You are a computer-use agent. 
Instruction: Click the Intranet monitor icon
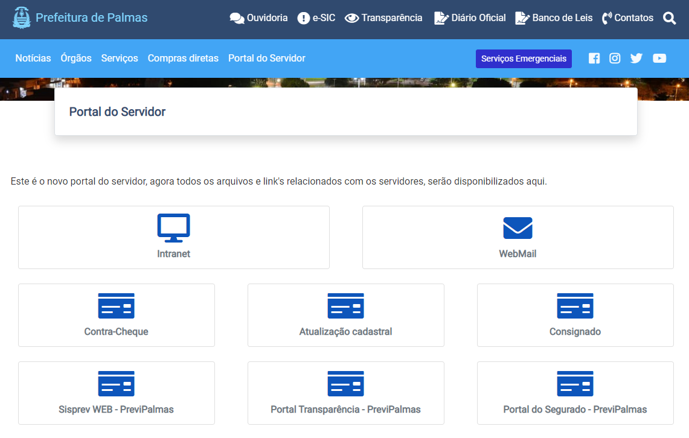pos(173,228)
